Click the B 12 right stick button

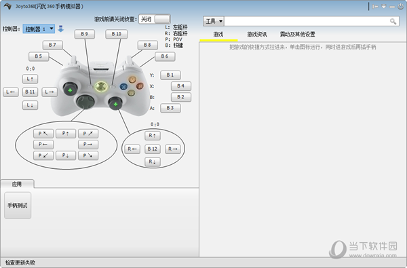pos(153,149)
